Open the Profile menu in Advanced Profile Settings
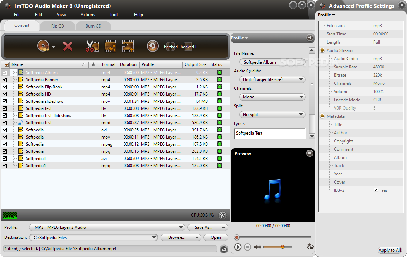Image resolution: width=407 pixels, height=257 pixels. pos(326,15)
